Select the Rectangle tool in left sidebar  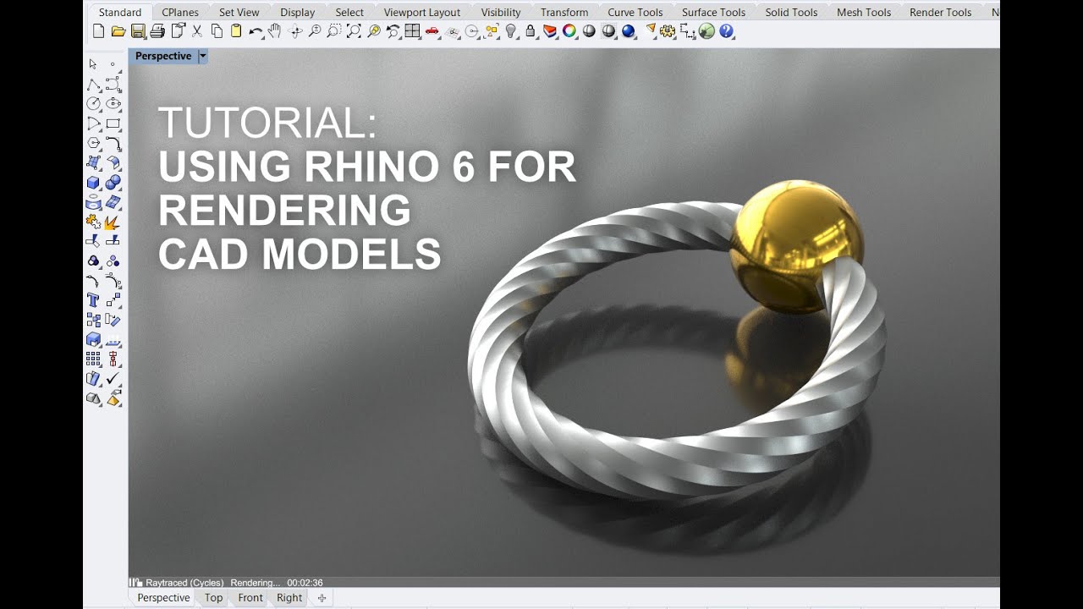click(x=113, y=123)
